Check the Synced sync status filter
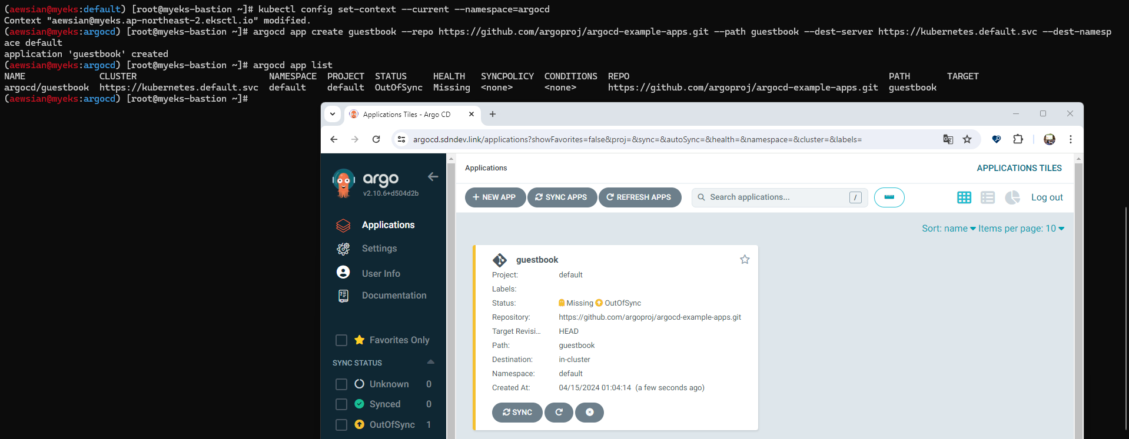1129x439 pixels. point(341,404)
